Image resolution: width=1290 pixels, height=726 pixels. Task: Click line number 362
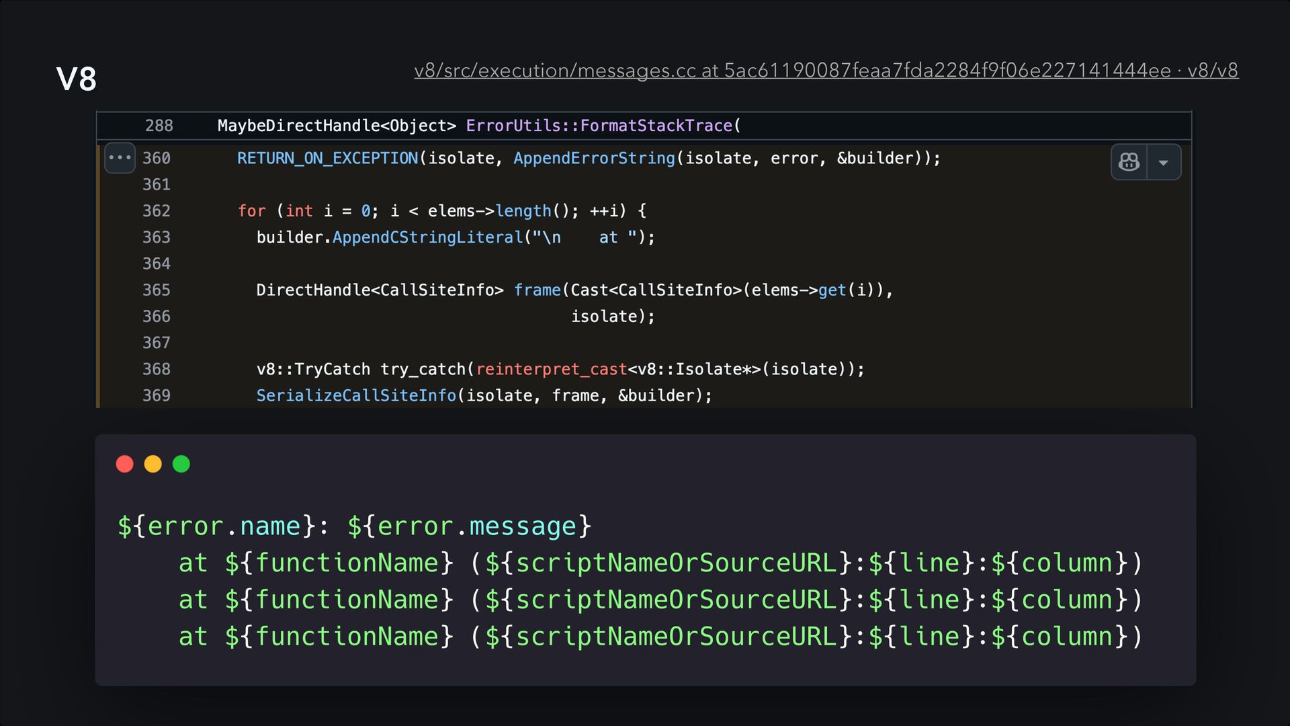point(157,211)
